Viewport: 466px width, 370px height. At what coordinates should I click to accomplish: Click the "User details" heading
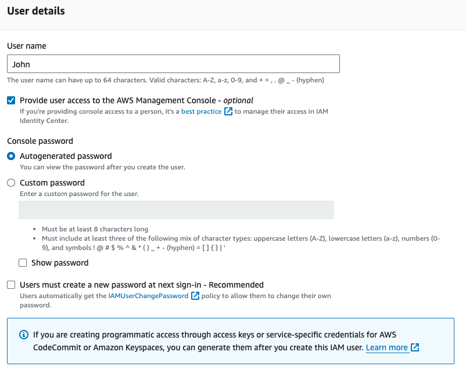coord(36,11)
